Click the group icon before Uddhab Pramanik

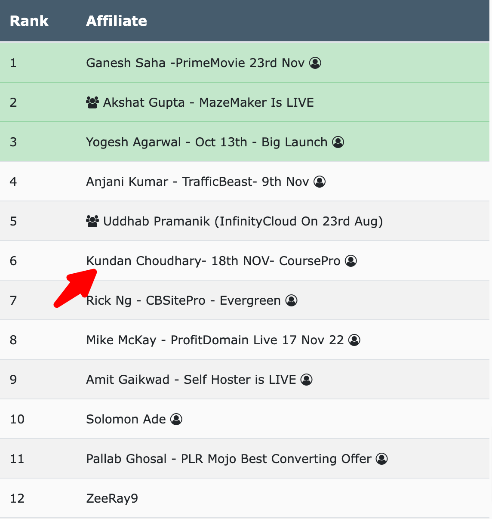92,221
